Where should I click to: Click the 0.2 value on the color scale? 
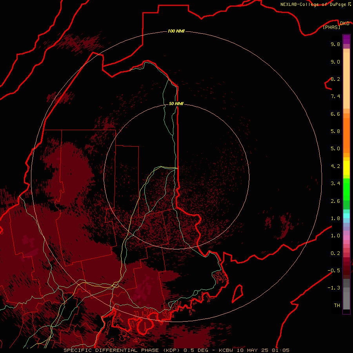[335, 253]
